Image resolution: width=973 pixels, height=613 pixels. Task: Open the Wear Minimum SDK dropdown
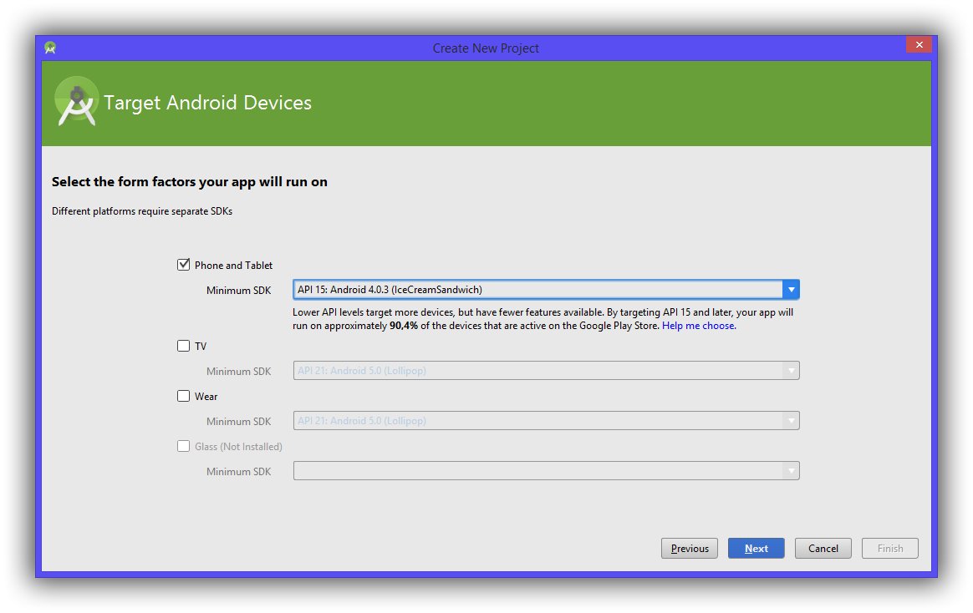point(546,421)
